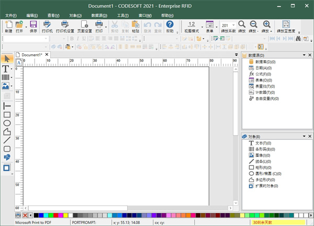Switch to the Document1* tab
The image size is (314, 226).
(31, 54)
